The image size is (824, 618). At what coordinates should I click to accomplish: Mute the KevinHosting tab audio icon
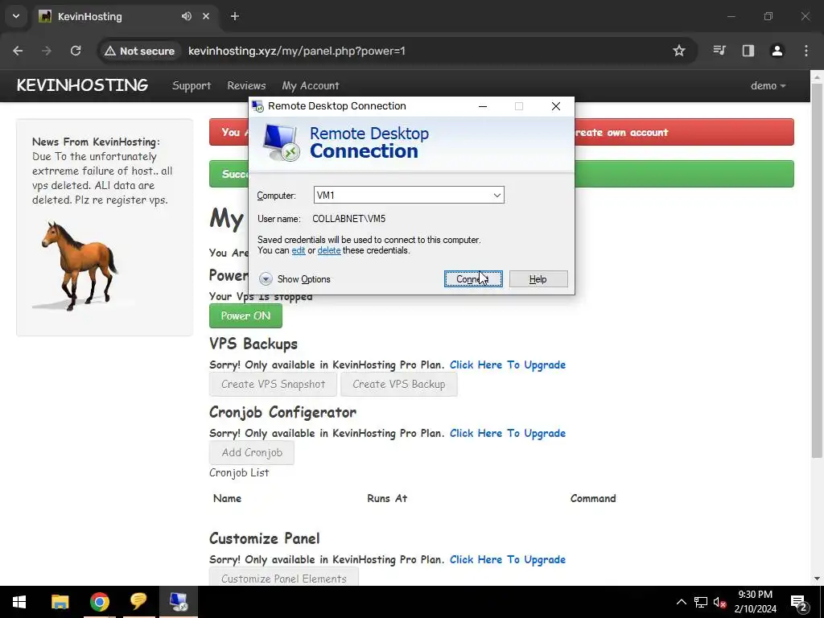point(187,16)
